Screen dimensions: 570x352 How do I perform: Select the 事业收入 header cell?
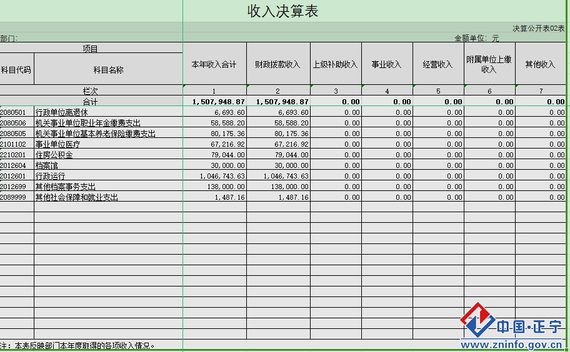coord(386,64)
